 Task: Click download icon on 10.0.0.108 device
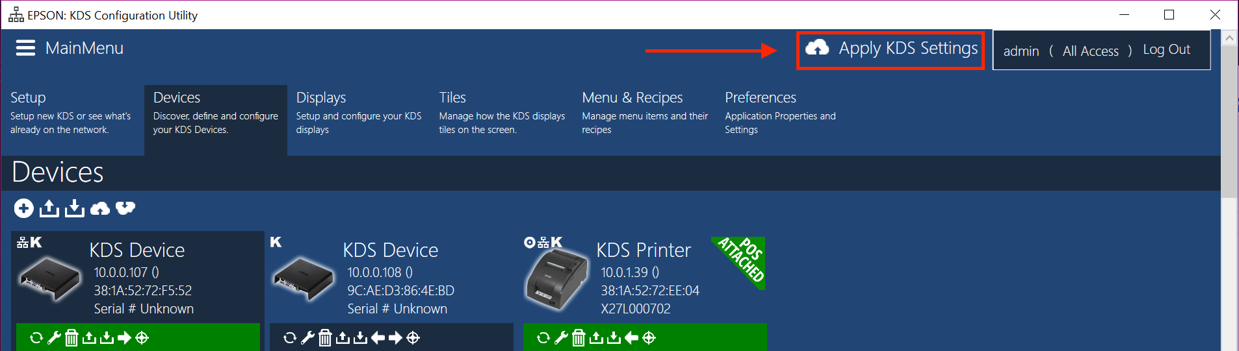coord(360,338)
